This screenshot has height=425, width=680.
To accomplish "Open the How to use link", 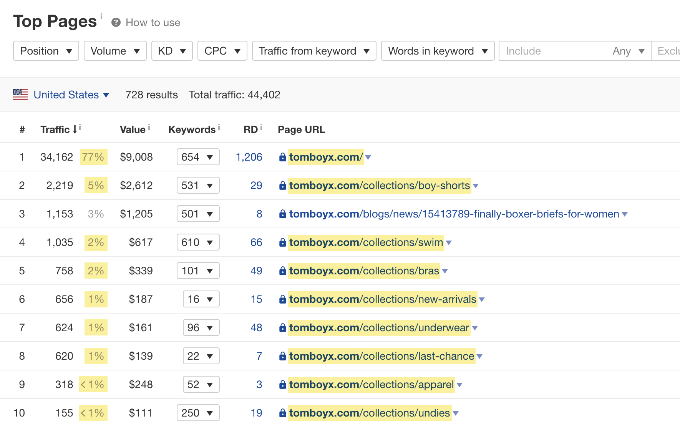I will pos(153,23).
